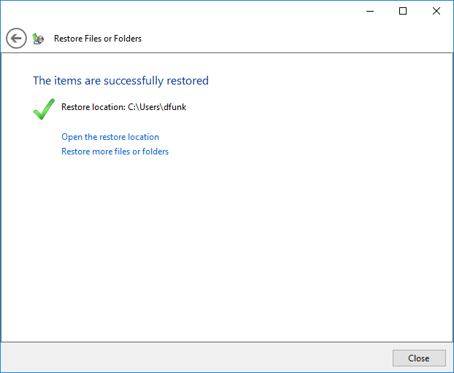Click the Restore location label text
454x373 pixels.
pyautogui.click(x=93, y=107)
